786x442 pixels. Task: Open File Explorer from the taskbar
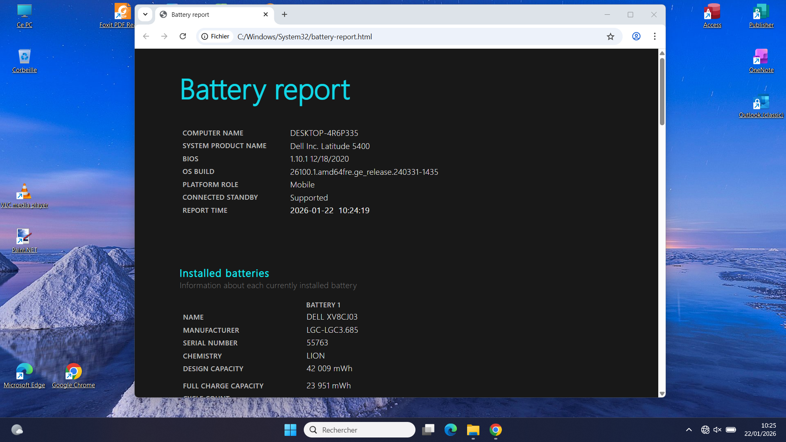tap(473, 430)
